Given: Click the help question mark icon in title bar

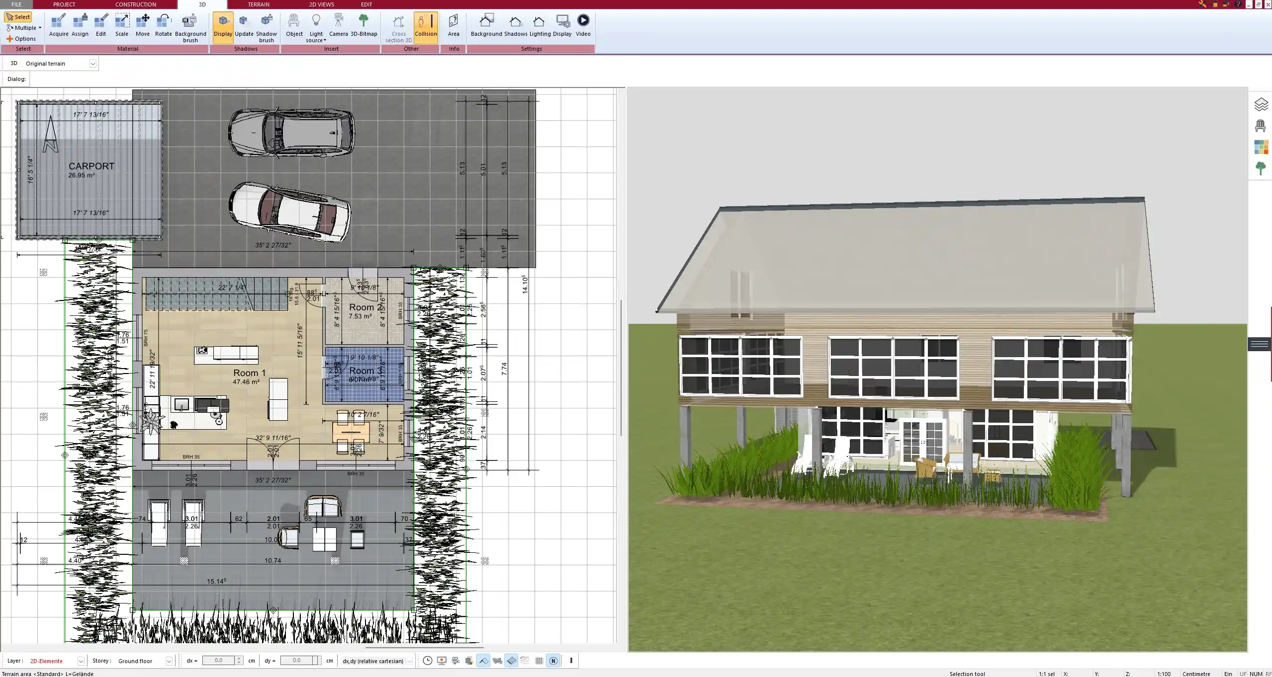Looking at the screenshot, I should coord(1238,4).
